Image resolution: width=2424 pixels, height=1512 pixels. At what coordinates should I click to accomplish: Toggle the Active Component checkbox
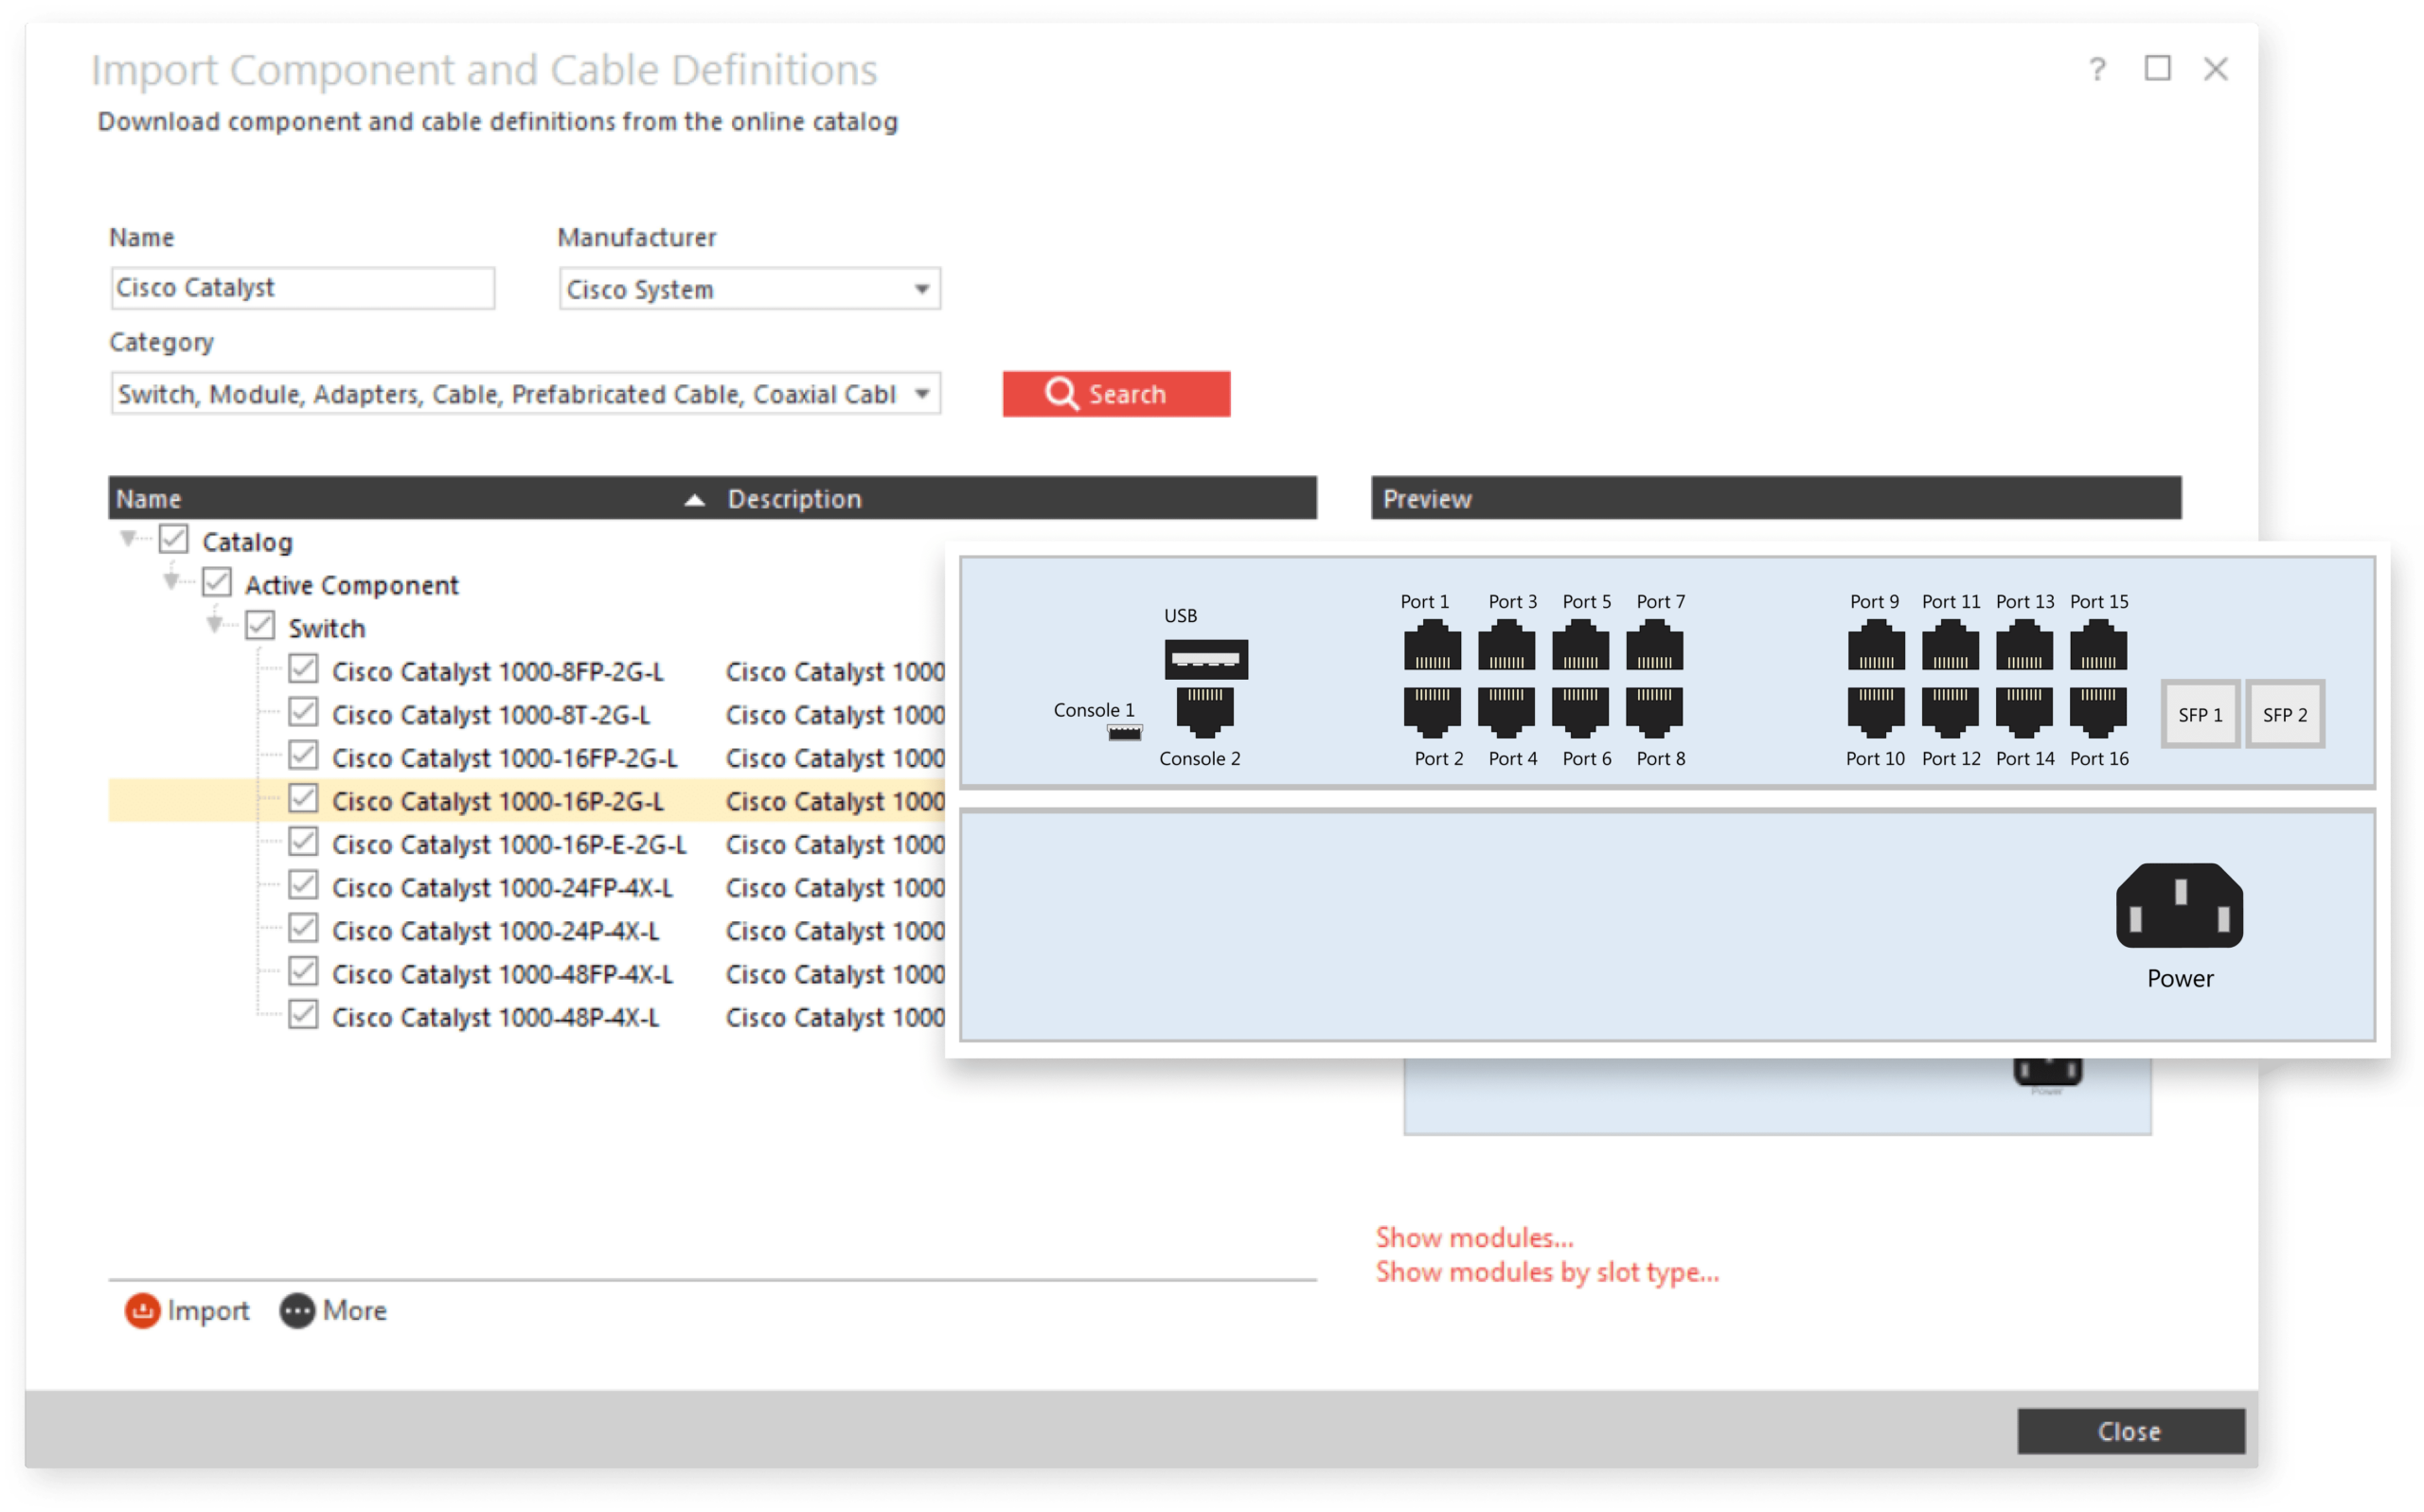217,582
